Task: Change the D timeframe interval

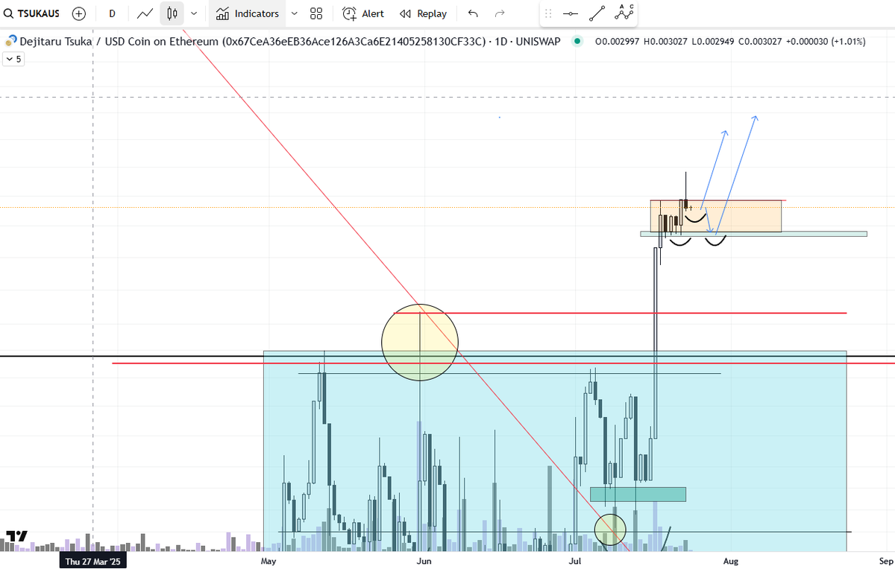Action: pyautogui.click(x=112, y=13)
